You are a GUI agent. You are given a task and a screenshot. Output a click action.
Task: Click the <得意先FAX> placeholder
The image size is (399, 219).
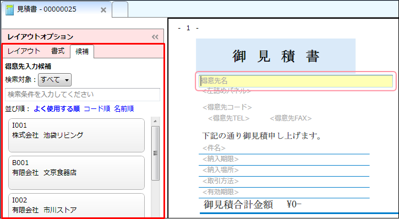(x=291, y=118)
